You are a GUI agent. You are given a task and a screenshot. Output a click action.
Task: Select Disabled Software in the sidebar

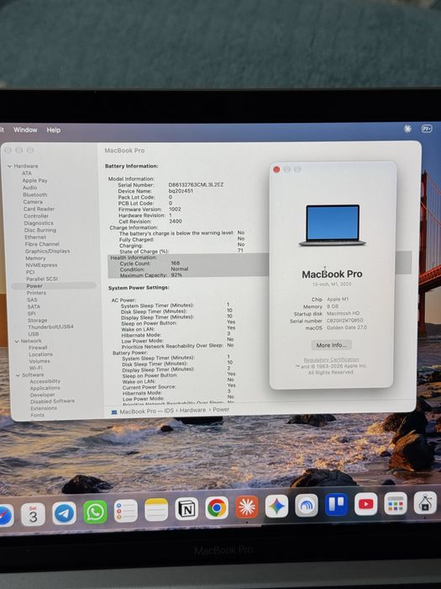(52, 401)
